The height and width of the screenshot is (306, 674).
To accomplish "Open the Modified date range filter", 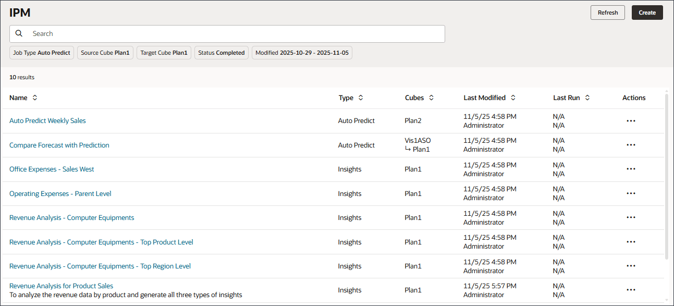I will click(x=301, y=52).
